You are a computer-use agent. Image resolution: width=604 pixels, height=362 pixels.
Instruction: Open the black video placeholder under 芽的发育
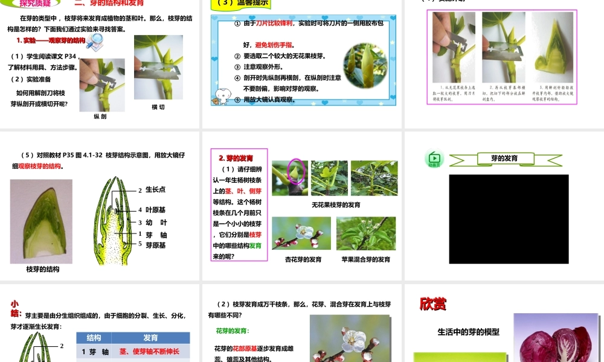(509, 219)
